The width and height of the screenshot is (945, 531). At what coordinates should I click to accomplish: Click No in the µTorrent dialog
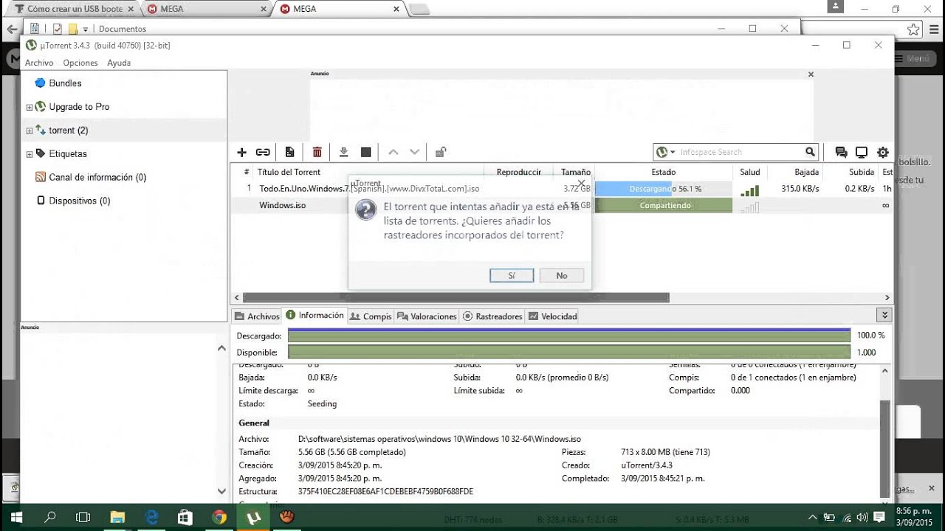[562, 275]
